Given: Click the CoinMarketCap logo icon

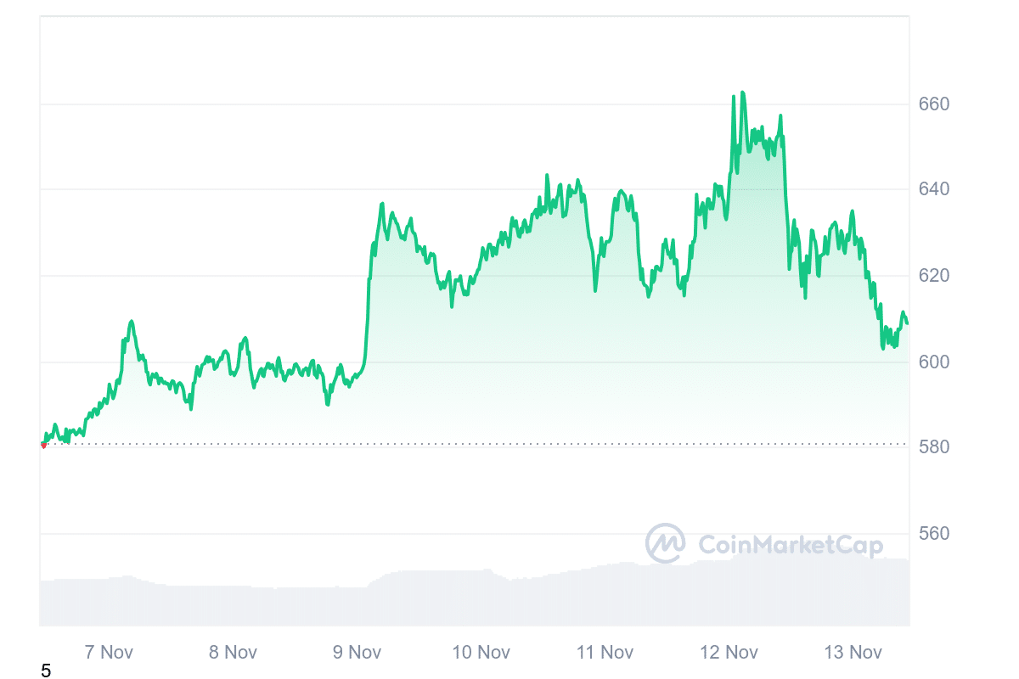Looking at the screenshot, I should [x=665, y=543].
